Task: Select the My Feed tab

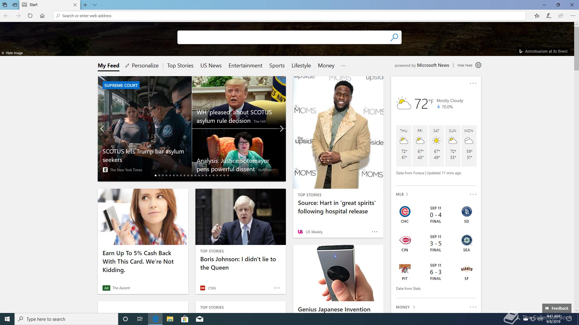Action: coord(109,66)
